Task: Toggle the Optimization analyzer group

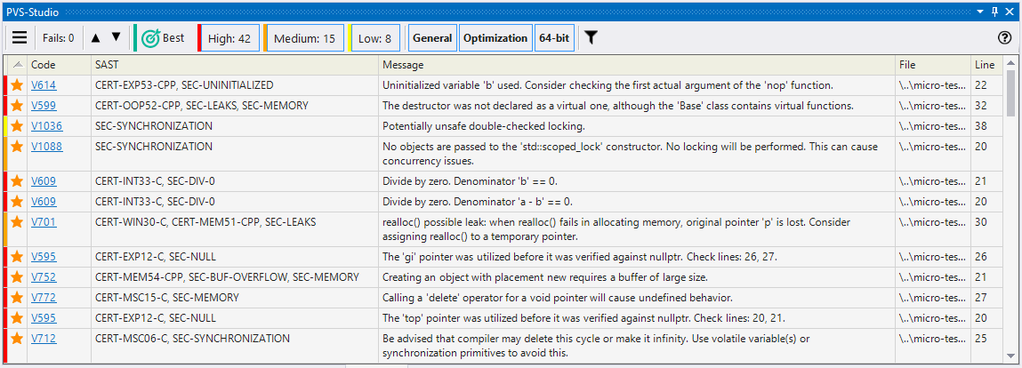Action: pyautogui.click(x=495, y=38)
